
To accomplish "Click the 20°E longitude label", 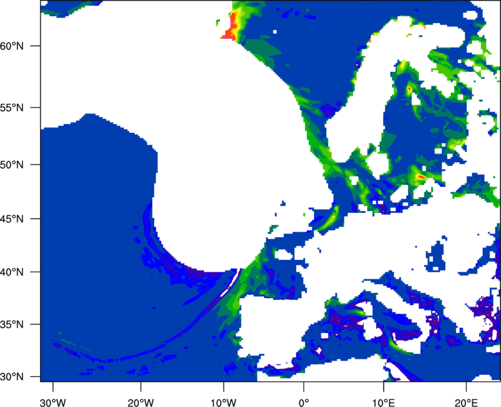I will pos(466,403).
